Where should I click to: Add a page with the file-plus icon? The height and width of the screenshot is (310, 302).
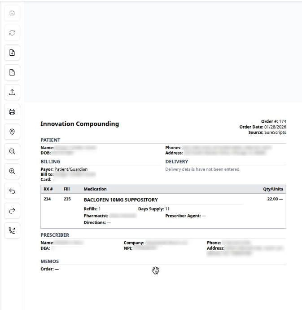coord(12,53)
